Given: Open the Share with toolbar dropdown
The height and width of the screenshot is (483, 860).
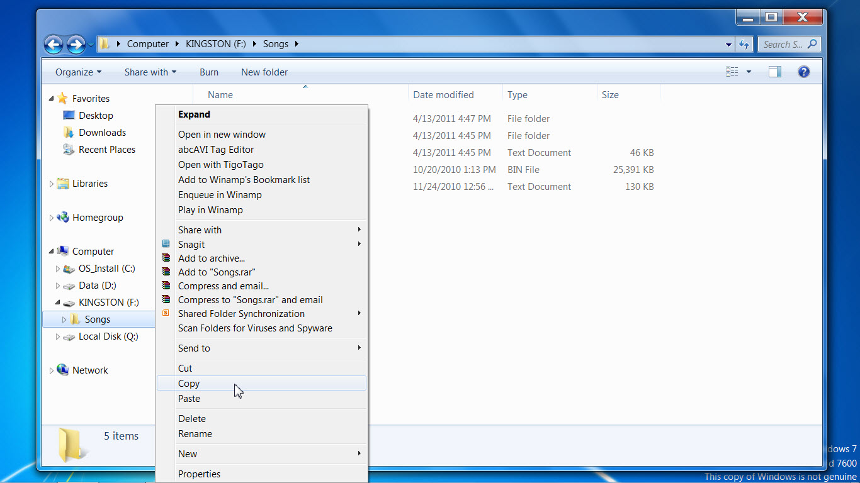Looking at the screenshot, I should click(150, 72).
